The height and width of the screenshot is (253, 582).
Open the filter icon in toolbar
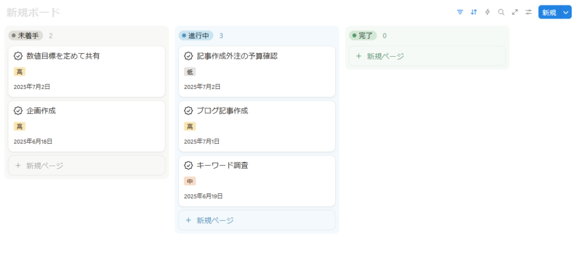click(460, 12)
